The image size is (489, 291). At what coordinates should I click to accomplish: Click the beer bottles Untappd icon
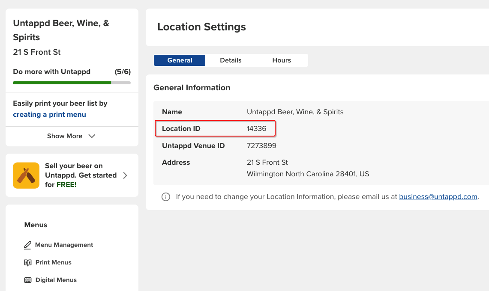coord(26,175)
